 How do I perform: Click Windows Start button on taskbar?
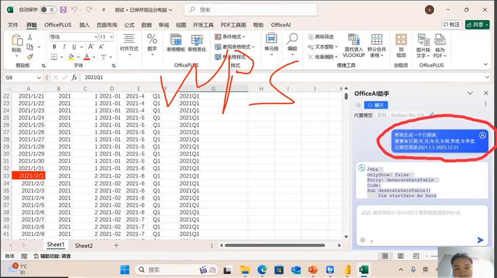pyautogui.click(x=125, y=270)
